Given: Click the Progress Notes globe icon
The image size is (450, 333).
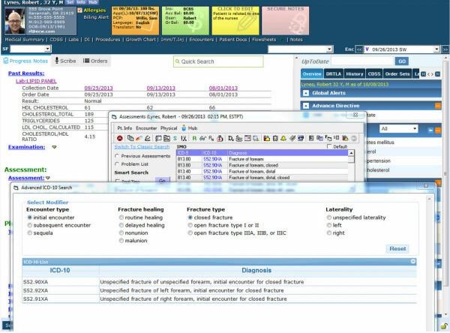Looking at the screenshot, I should 7,61.
